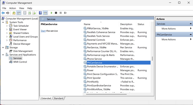Expand the Performance node arrow
Screen dimensions: 193x105
point(7,40)
